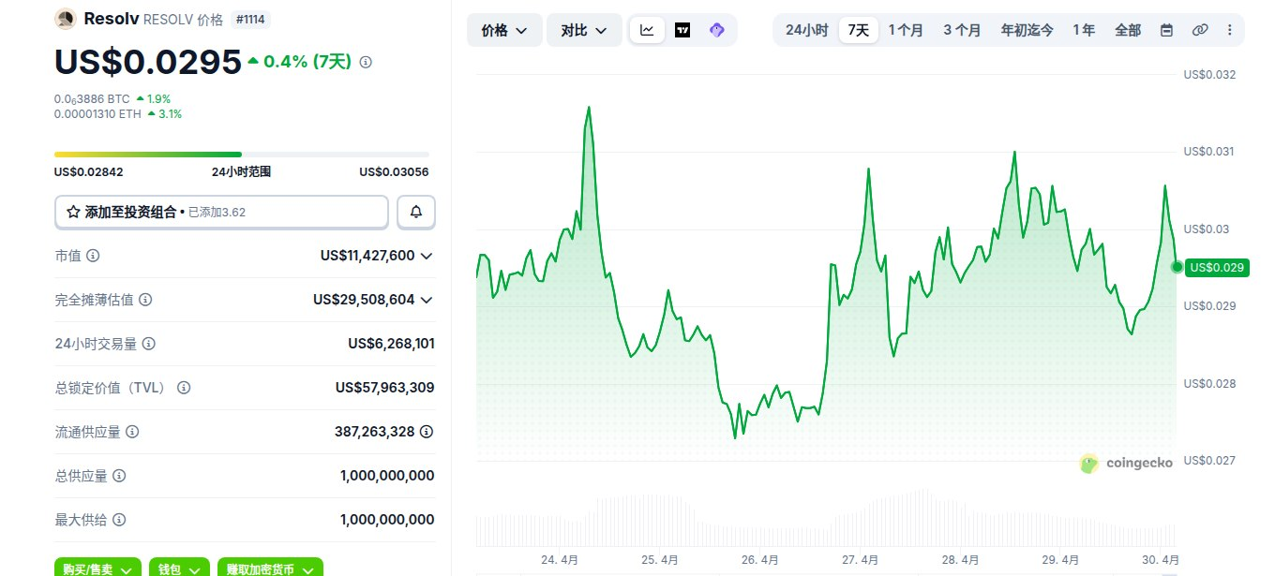Switch to line chart view
Viewport: 1275px width, 576px height.
647,30
